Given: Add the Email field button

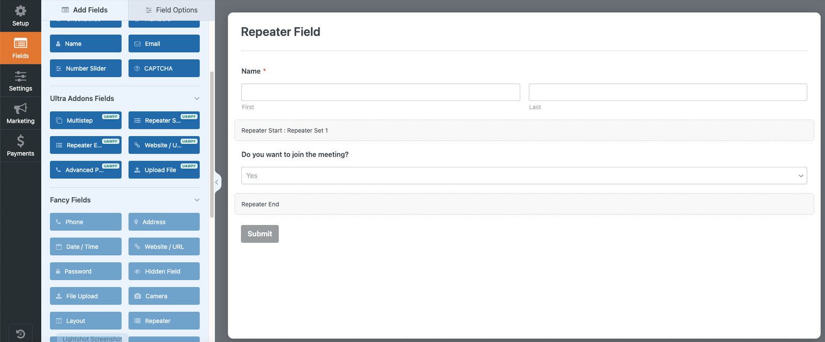Looking at the screenshot, I should point(164,44).
